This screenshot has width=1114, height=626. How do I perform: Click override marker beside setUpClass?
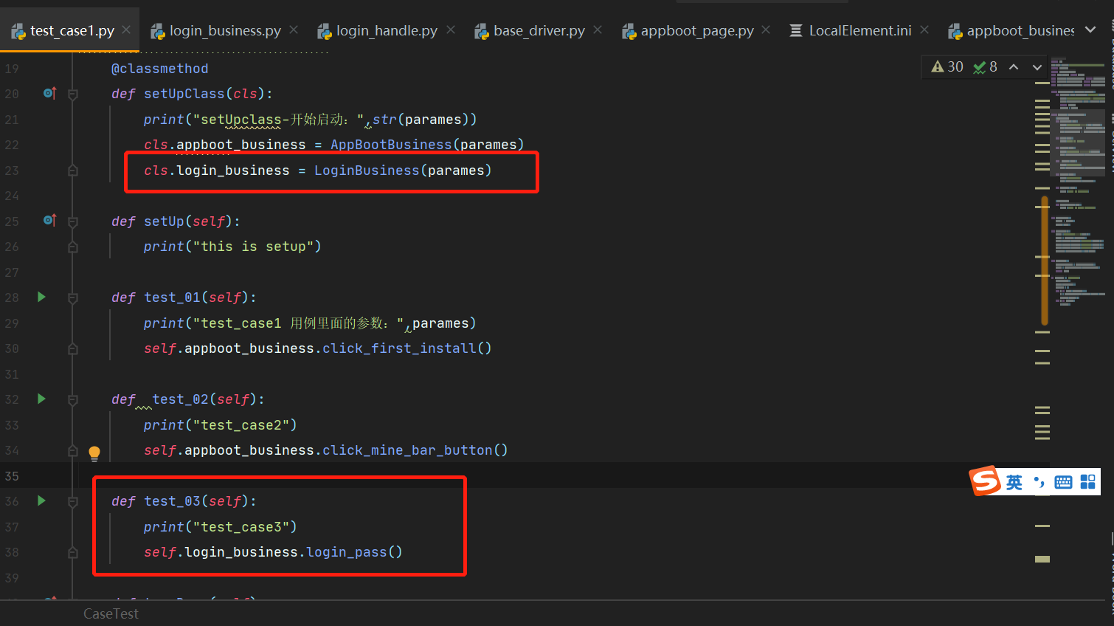tap(49, 93)
